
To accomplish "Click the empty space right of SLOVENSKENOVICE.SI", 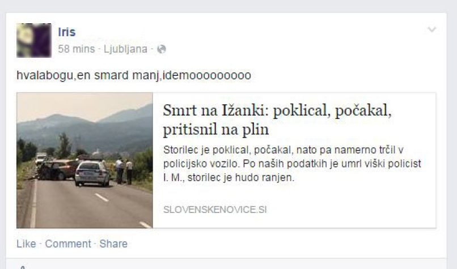I will (x=350, y=210).
